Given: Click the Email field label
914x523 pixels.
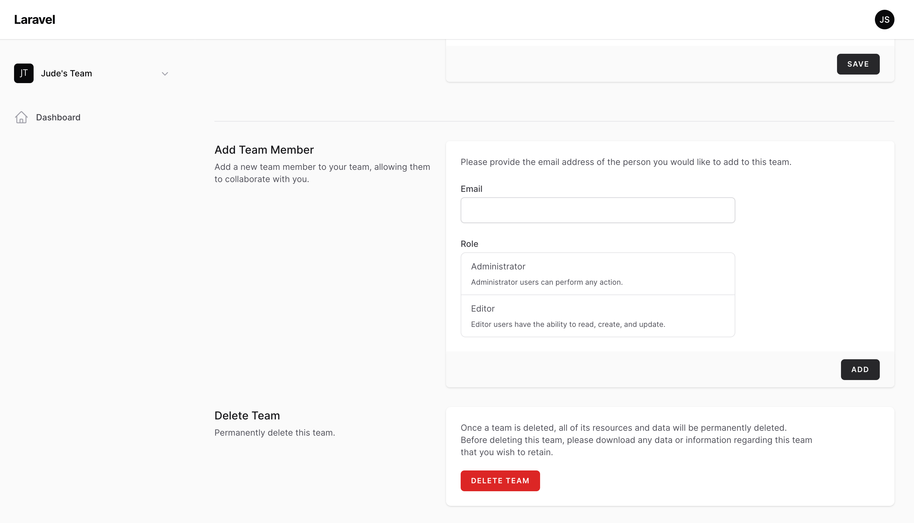Looking at the screenshot, I should point(471,189).
